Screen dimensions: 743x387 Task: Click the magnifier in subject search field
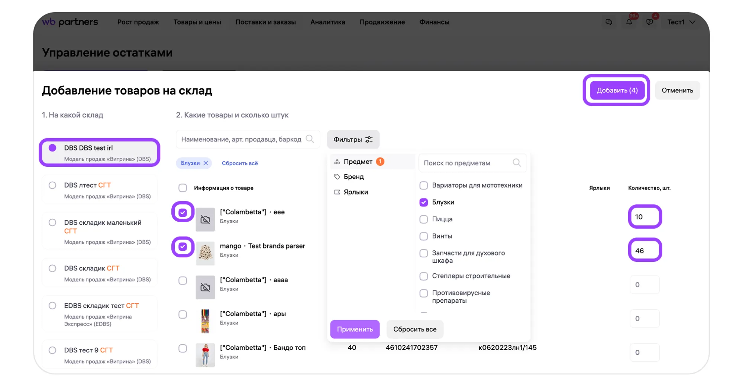[x=516, y=163]
